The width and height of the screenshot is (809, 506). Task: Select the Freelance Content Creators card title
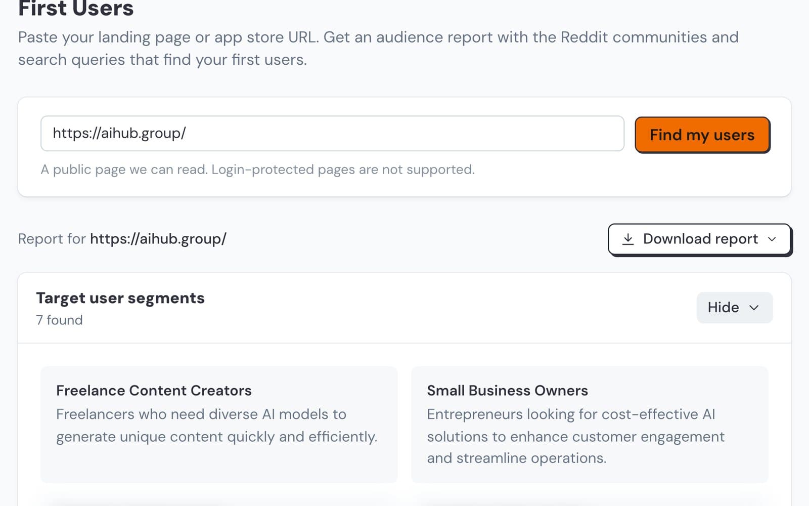coord(154,391)
